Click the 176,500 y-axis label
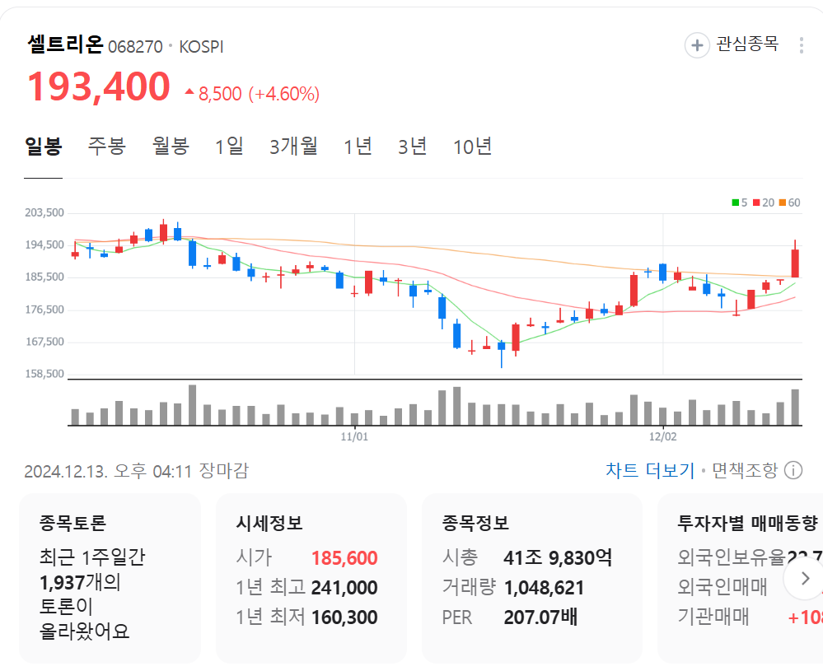 click(44, 310)
